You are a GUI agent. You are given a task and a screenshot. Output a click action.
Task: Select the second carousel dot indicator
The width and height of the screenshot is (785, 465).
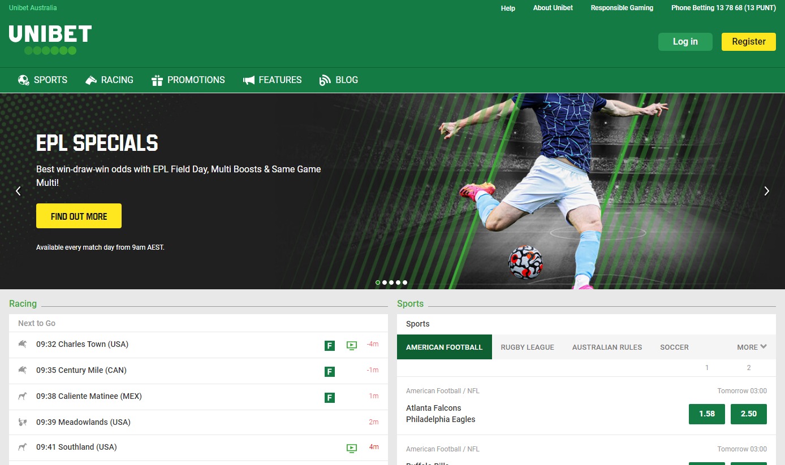click(385, 283)
